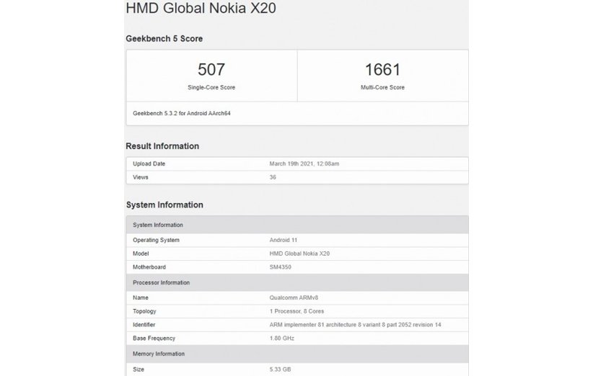Click the Multi-Core Score label
Viewport: 593px width, 376px height.
[x=382, y=87]
